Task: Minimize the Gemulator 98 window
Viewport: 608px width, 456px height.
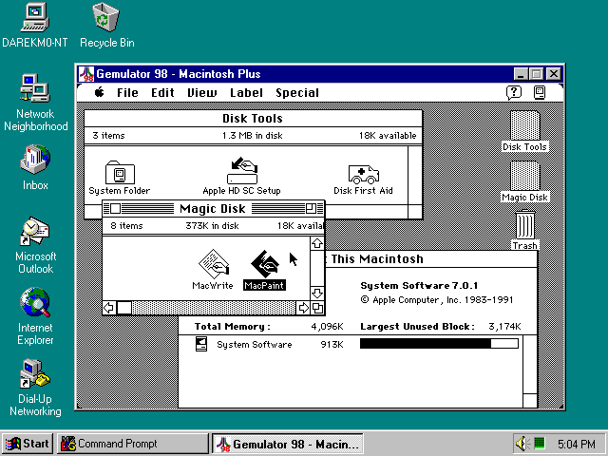Action: (x=521, y=74)
